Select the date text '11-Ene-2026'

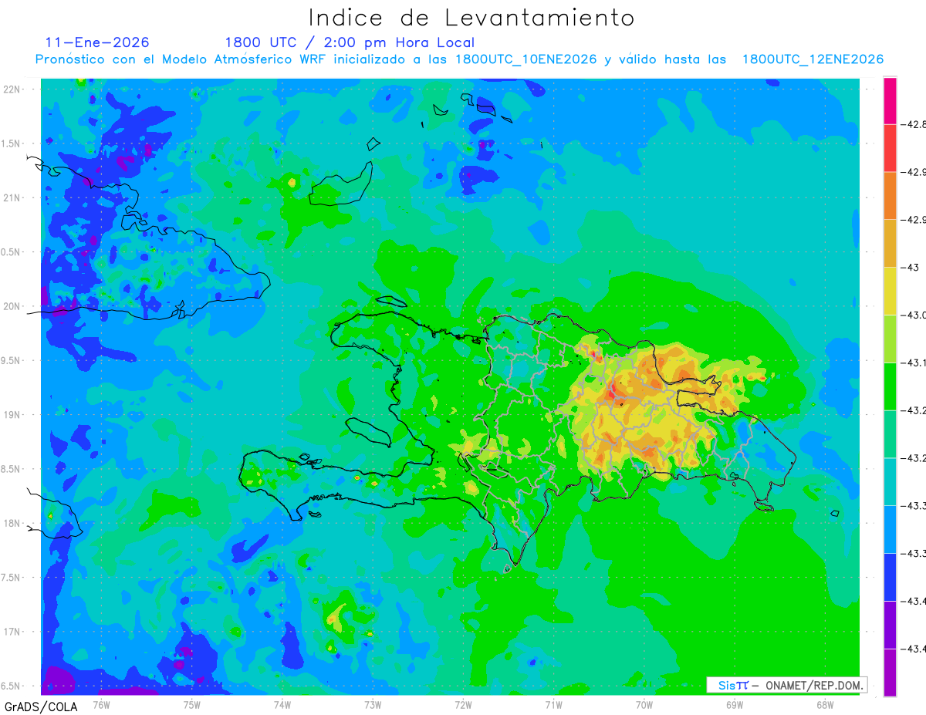(x=97, y=42)
